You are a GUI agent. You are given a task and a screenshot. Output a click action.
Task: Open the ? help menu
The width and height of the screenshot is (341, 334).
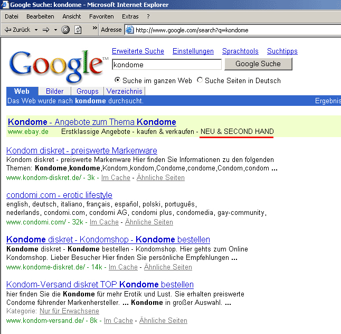click(x=148, y=16)
